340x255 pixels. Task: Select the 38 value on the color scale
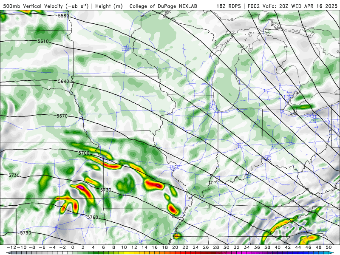(x=267, y=247)
